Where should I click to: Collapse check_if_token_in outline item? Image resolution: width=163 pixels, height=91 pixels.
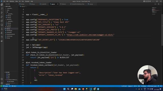coord(6,80)
